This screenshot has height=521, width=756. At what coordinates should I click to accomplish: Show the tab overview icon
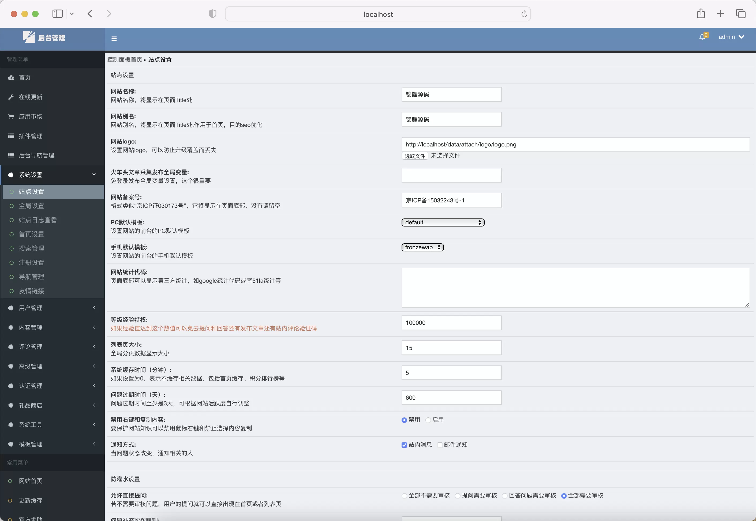pos(741,14)
